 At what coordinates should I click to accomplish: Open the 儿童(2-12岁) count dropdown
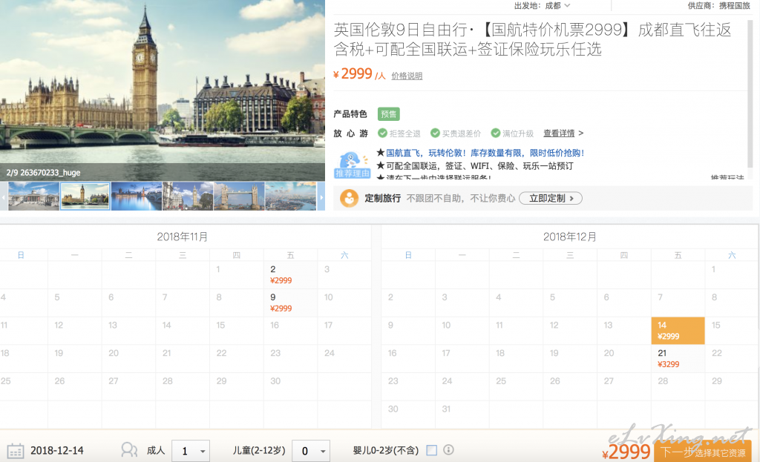(311, 451)
